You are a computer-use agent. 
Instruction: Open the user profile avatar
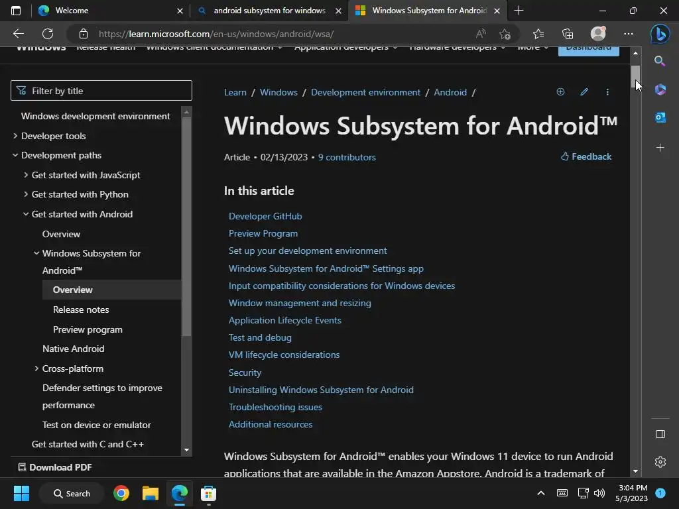coord(598,33)
